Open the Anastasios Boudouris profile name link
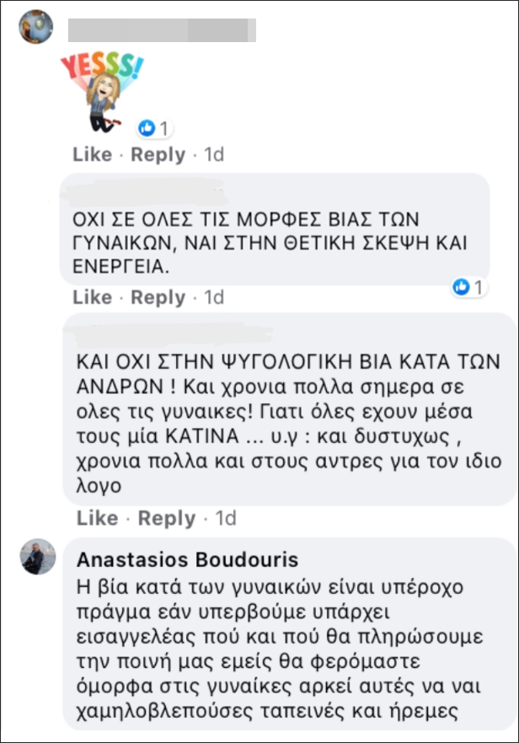 click(x=187, y=560)
